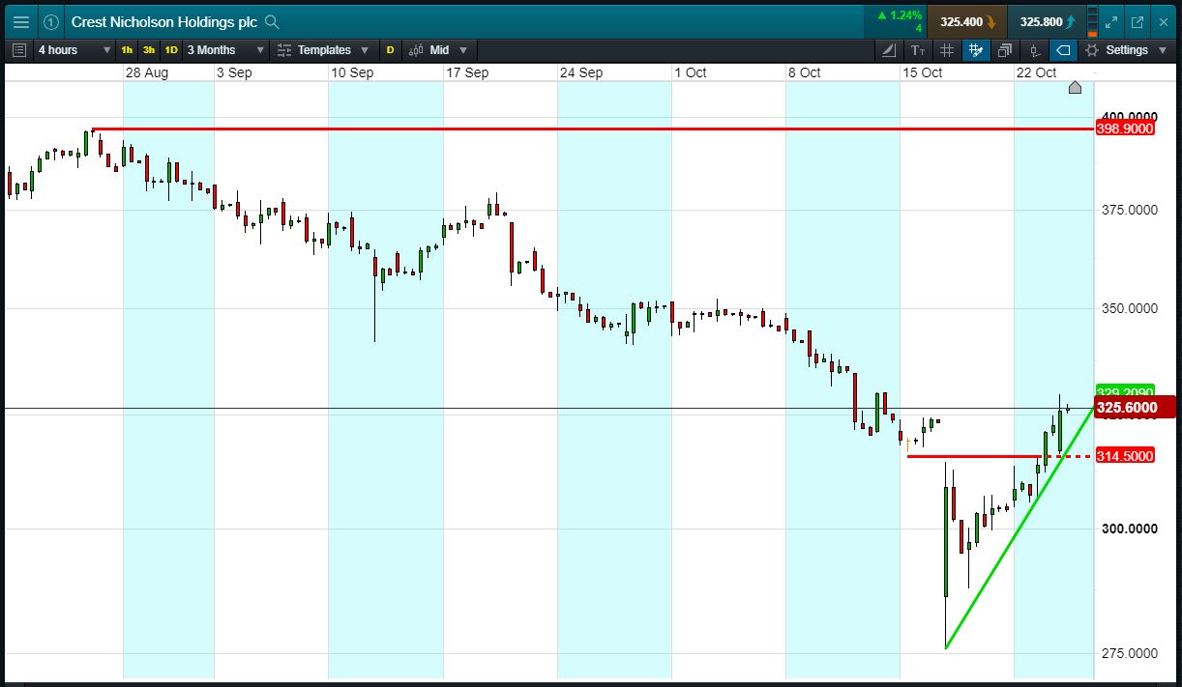
Task: Click the 1 Oct date axis label
Action: [x=691, y=72]
